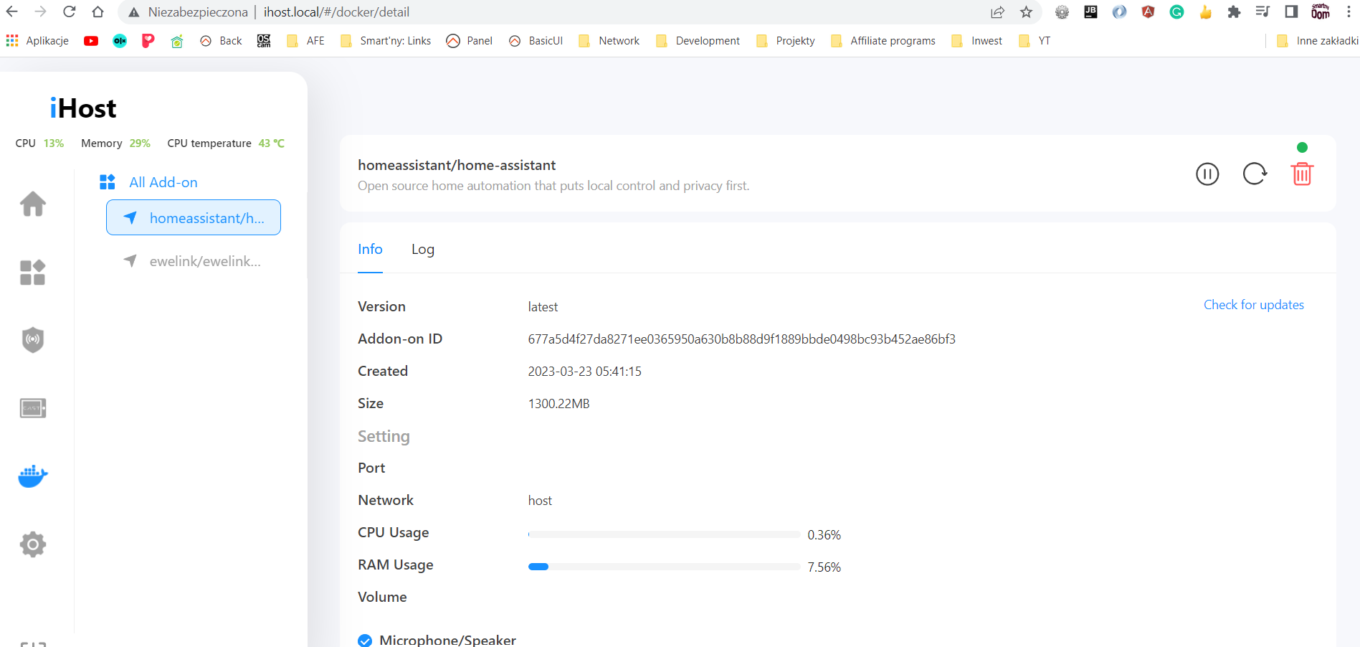Open the YT bookmarks folder

[x=1035, y=41]
